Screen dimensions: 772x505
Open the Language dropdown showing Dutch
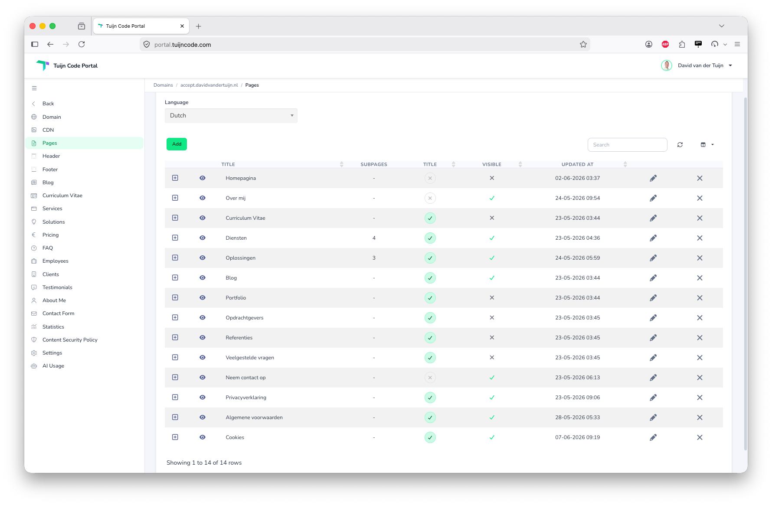[x=231, y=116]
